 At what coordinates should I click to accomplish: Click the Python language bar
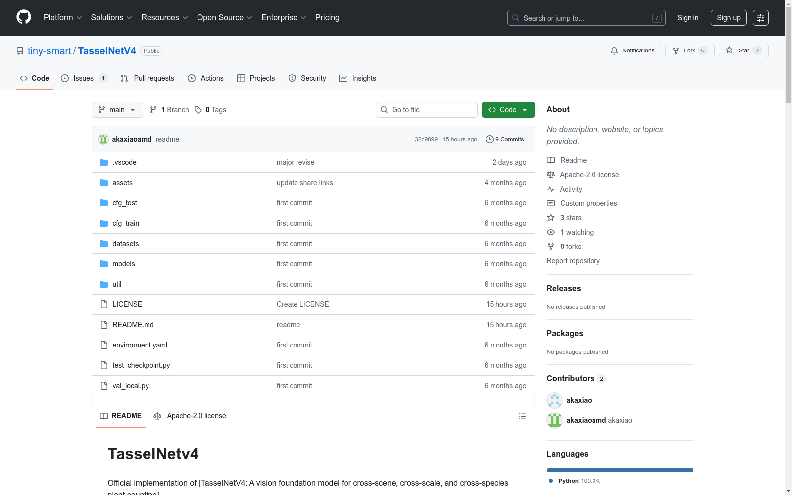pos(620,470)
